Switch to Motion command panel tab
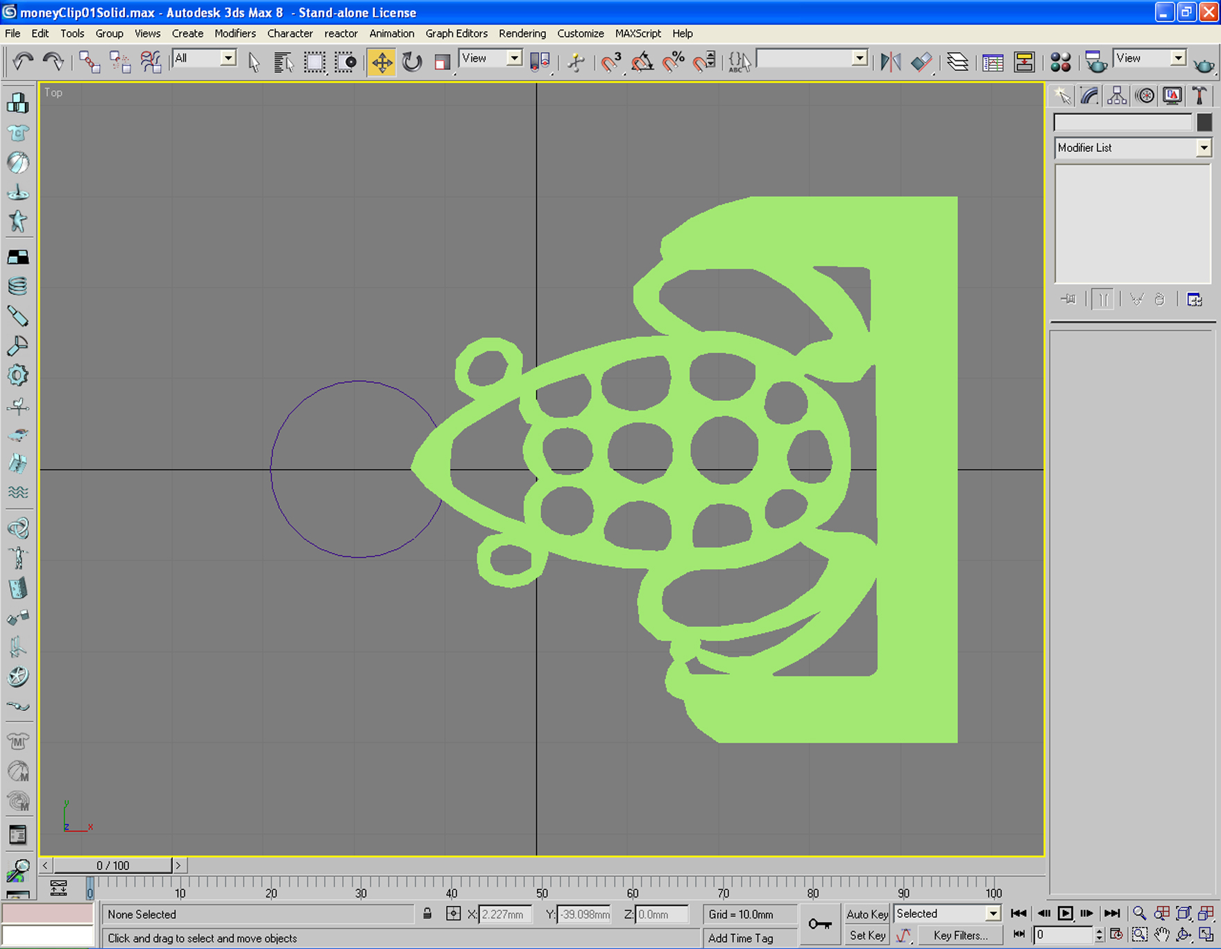The height and width of the screenshot is (949, 1221). point(1145,96)
